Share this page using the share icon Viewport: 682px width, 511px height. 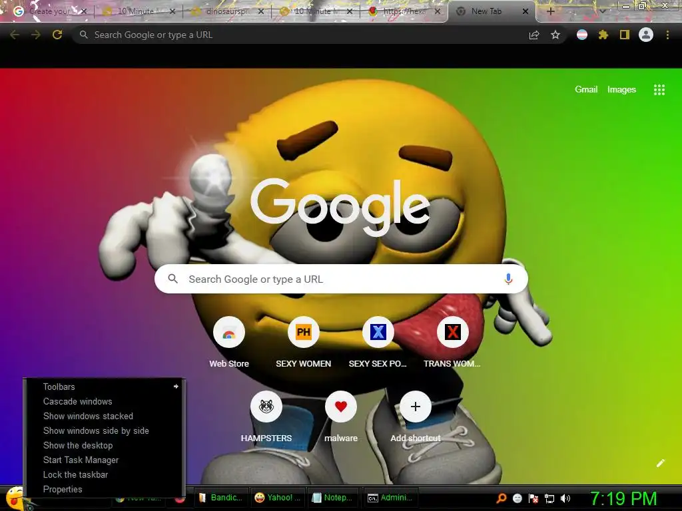point(534,35)
